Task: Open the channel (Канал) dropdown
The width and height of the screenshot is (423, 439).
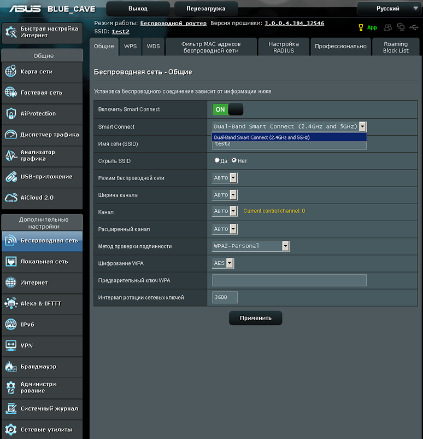Action: [x=225, y=211]
